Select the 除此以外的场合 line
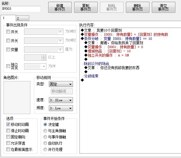181x158 pixels. coord(96,64)
